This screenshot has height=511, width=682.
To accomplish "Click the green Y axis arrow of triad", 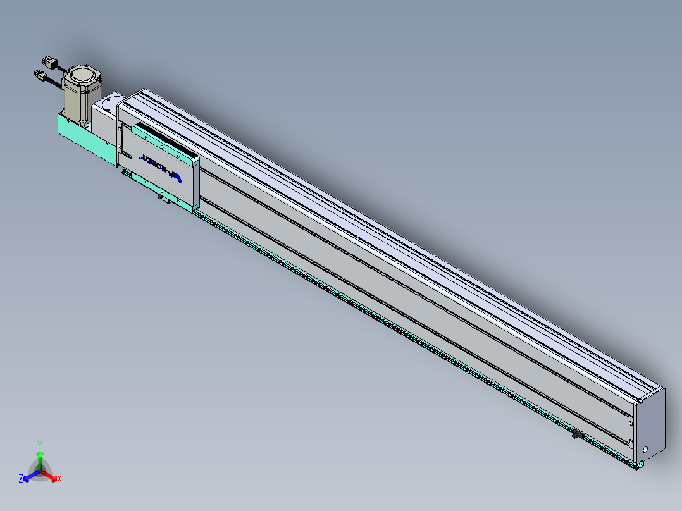I will tap(40, 460).
